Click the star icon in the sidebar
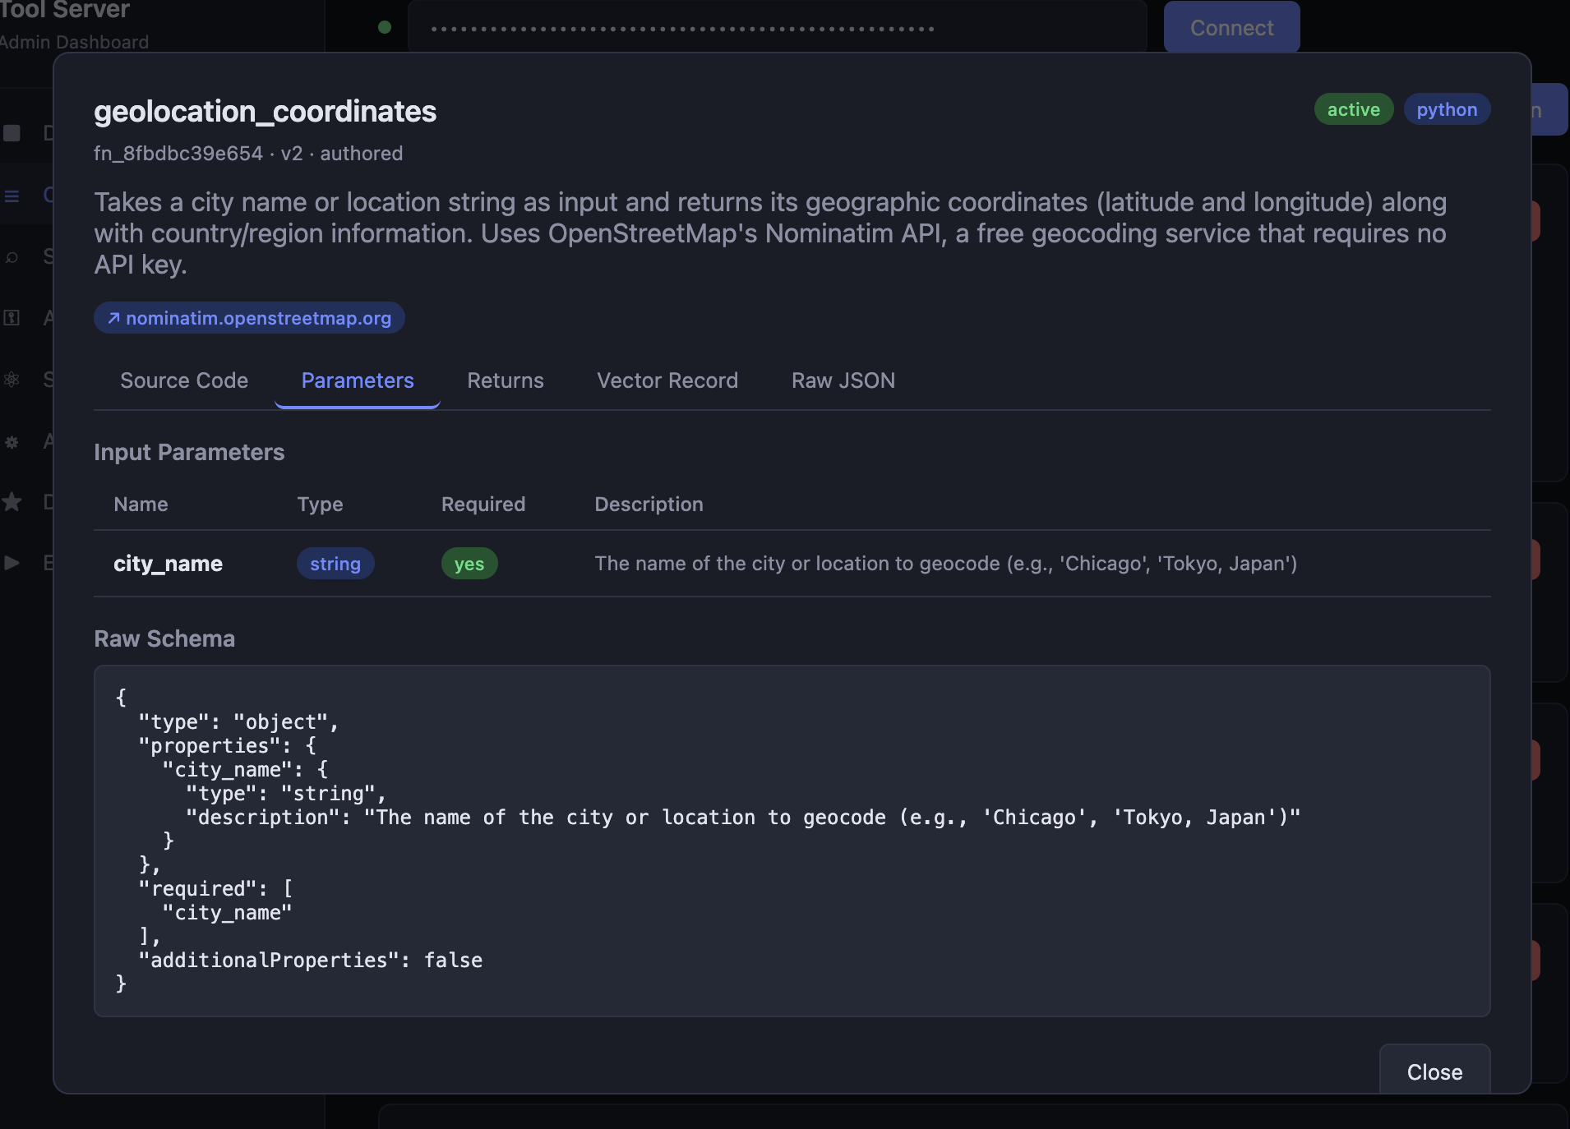This screenshot has width=1570, height=1129. (12, 501)
